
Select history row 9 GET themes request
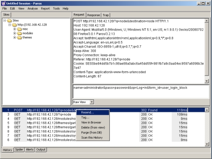coord(95,127)
